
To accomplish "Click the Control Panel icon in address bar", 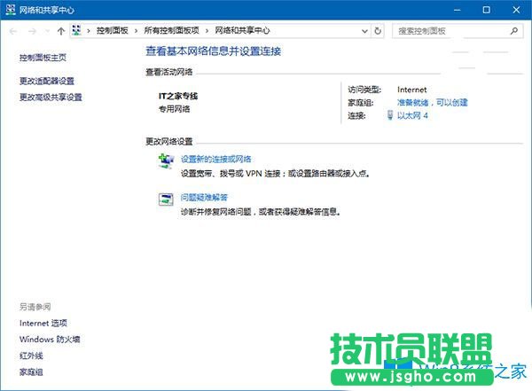I will [x=77, y=30].
